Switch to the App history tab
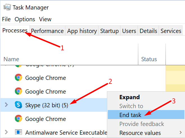This screenshot has height=138, width=185. [x=82, y=31]
